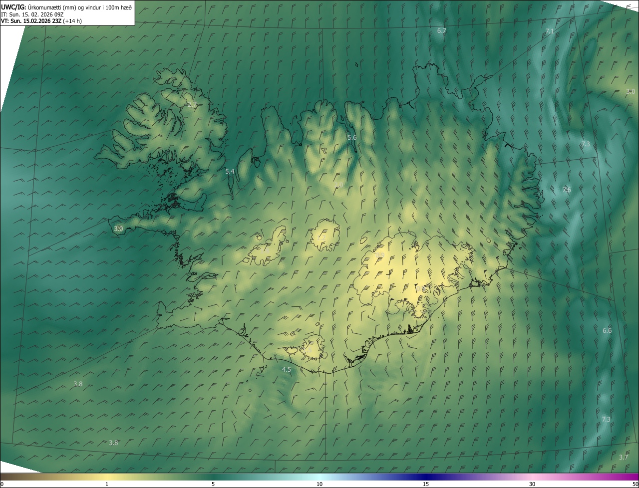639x488 pixels.
Task: Click the 7.1 value label on the map
Action: (x=550, y=31)
